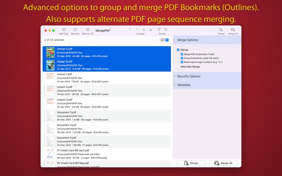Image resolution: width=282 pixels, height=176 pixels.
Task: Move selected files down one position
Action: pyautogui.click(x=144, y=30)
